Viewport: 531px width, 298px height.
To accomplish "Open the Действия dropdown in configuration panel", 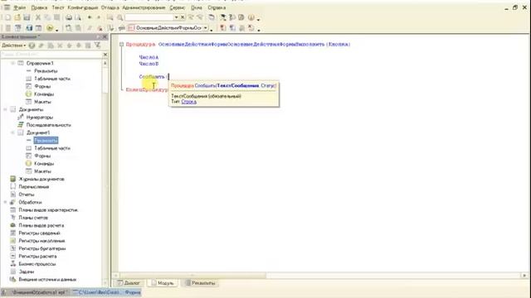I will (x=14, y=46).
